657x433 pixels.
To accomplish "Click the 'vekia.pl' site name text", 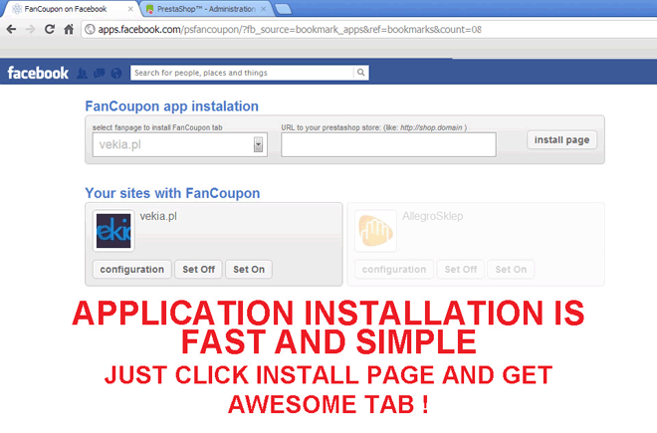I will tap(158, 216).
